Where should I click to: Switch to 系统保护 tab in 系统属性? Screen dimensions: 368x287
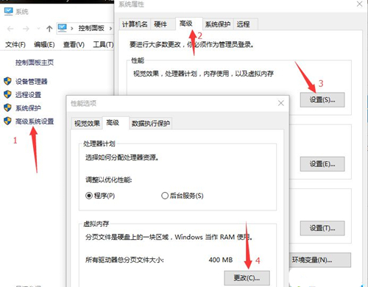pos(217,24)
